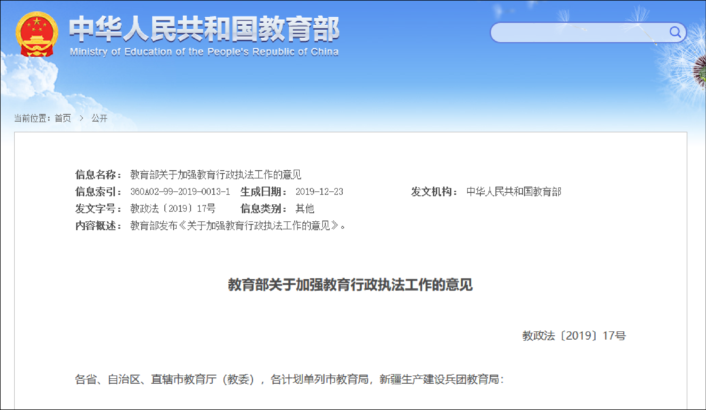Image resolution: width=706 pixels, height=410 pixels.
Task: Click the right-aligned document number 教政法〔2019〕17号
Action: pyautogui.click(x=574, y=336)
